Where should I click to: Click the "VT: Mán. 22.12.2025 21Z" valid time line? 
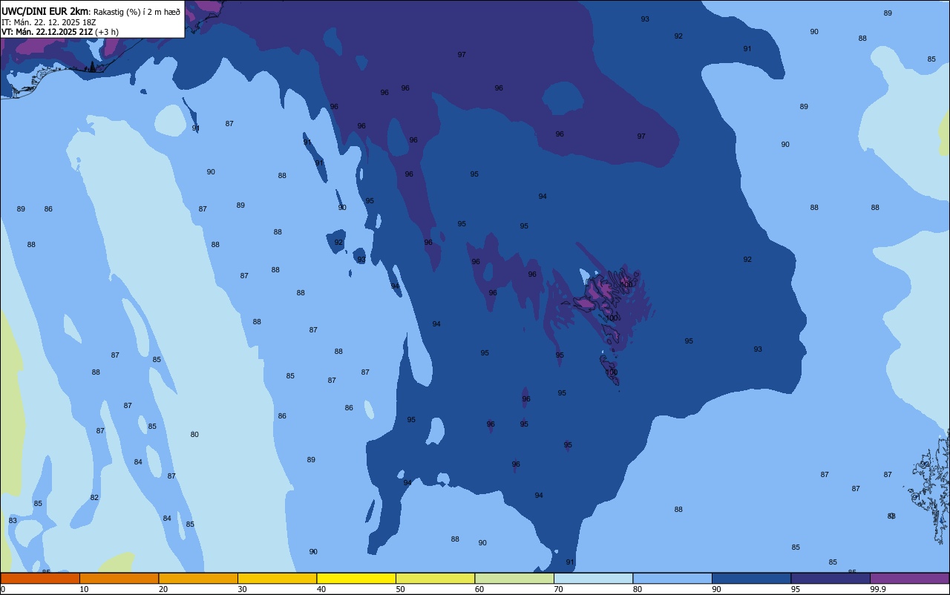(x=47, y=32)
